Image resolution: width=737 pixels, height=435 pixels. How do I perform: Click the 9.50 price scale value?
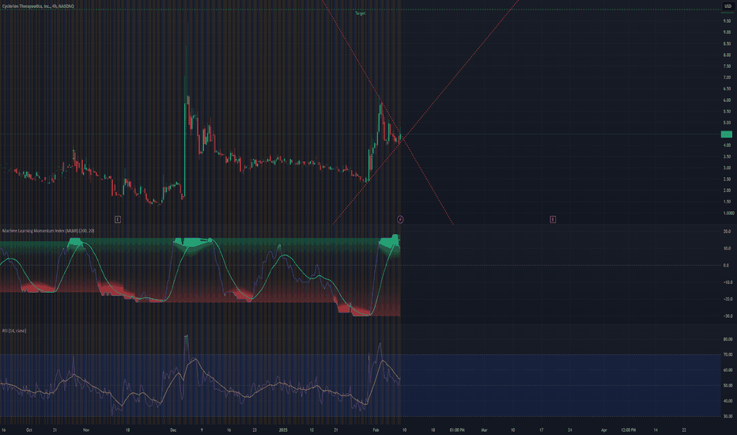pos(728,21)
